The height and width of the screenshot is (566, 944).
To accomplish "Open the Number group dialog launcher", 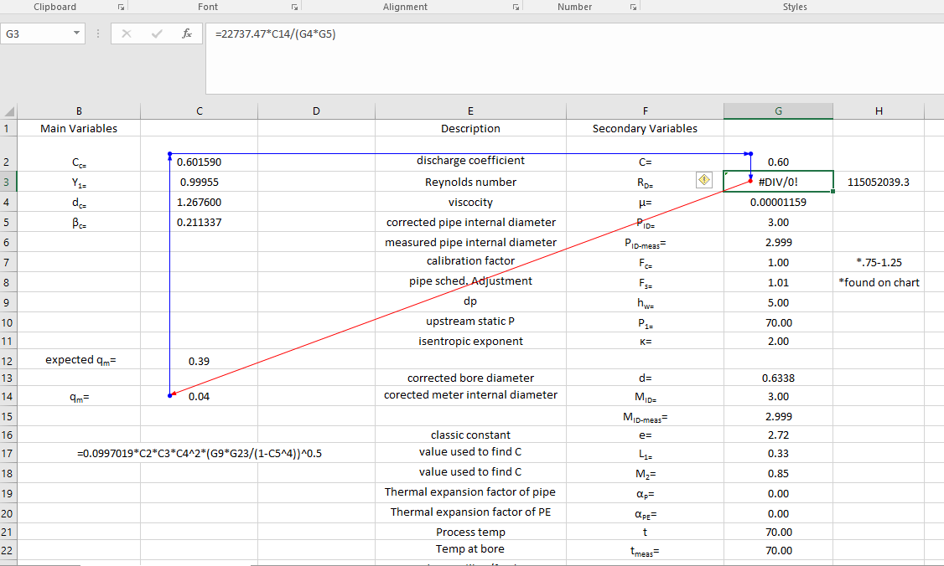I will 633,8.
